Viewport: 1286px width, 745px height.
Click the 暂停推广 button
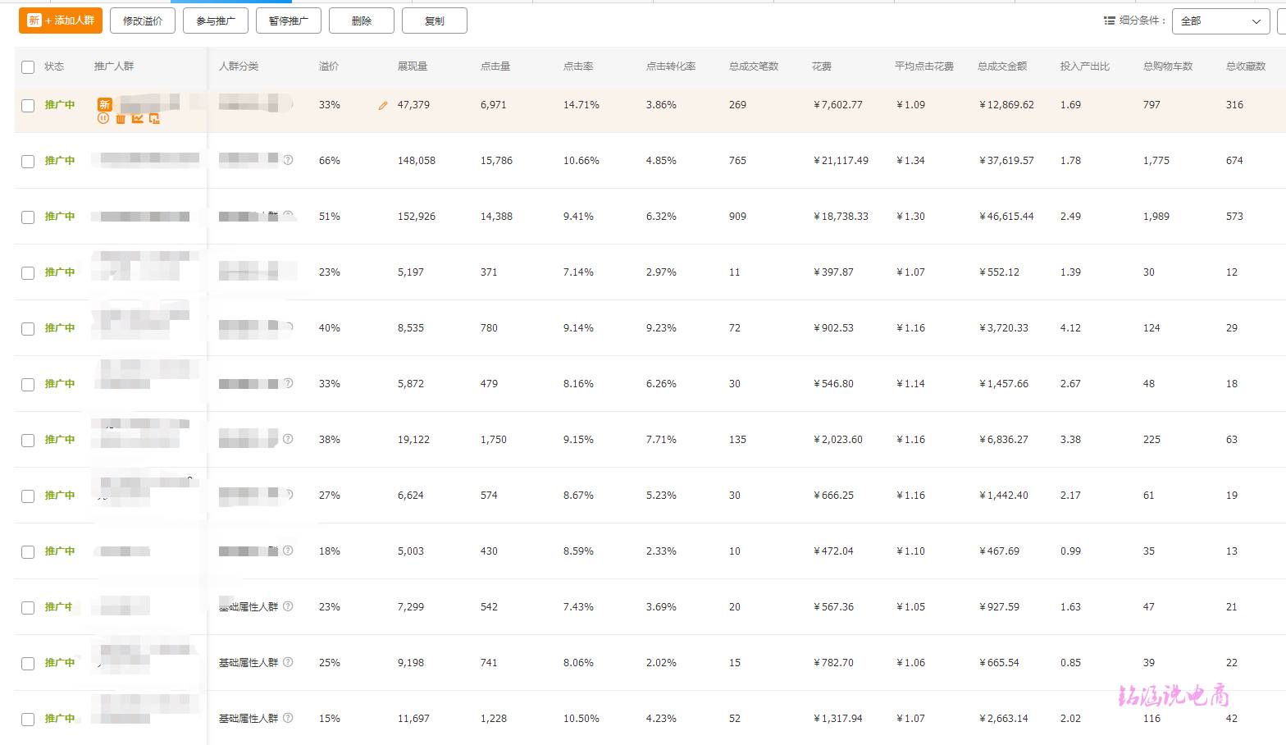pos(289,21)
